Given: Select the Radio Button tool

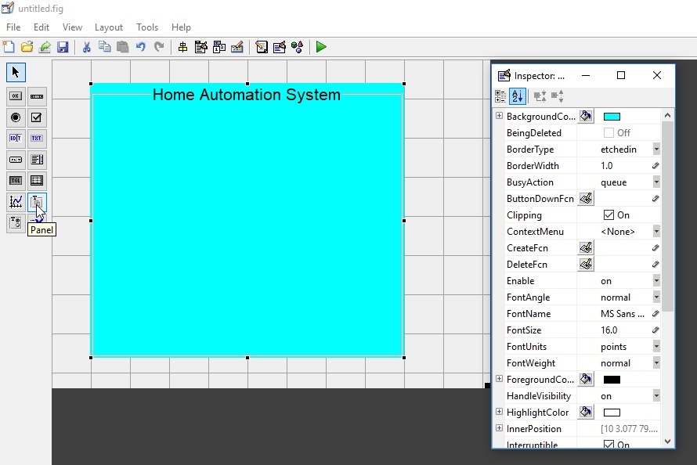Looking at the screenshot, I should click(14, 117).
